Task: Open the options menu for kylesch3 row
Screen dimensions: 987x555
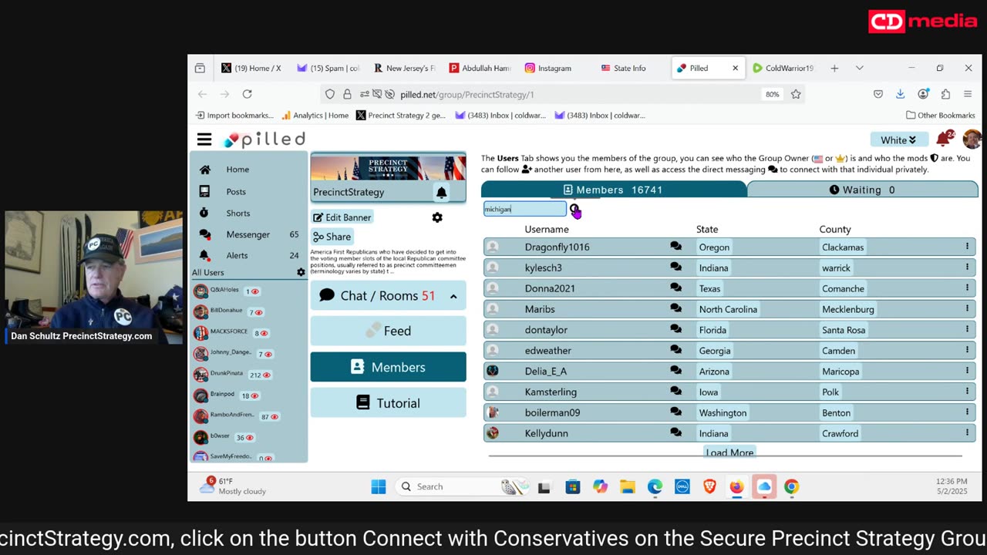Action: coord(967,267)
